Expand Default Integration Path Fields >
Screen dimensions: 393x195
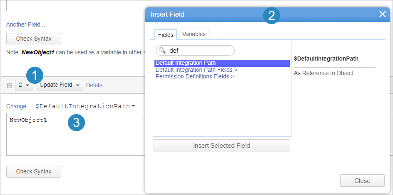click(196, 70)
